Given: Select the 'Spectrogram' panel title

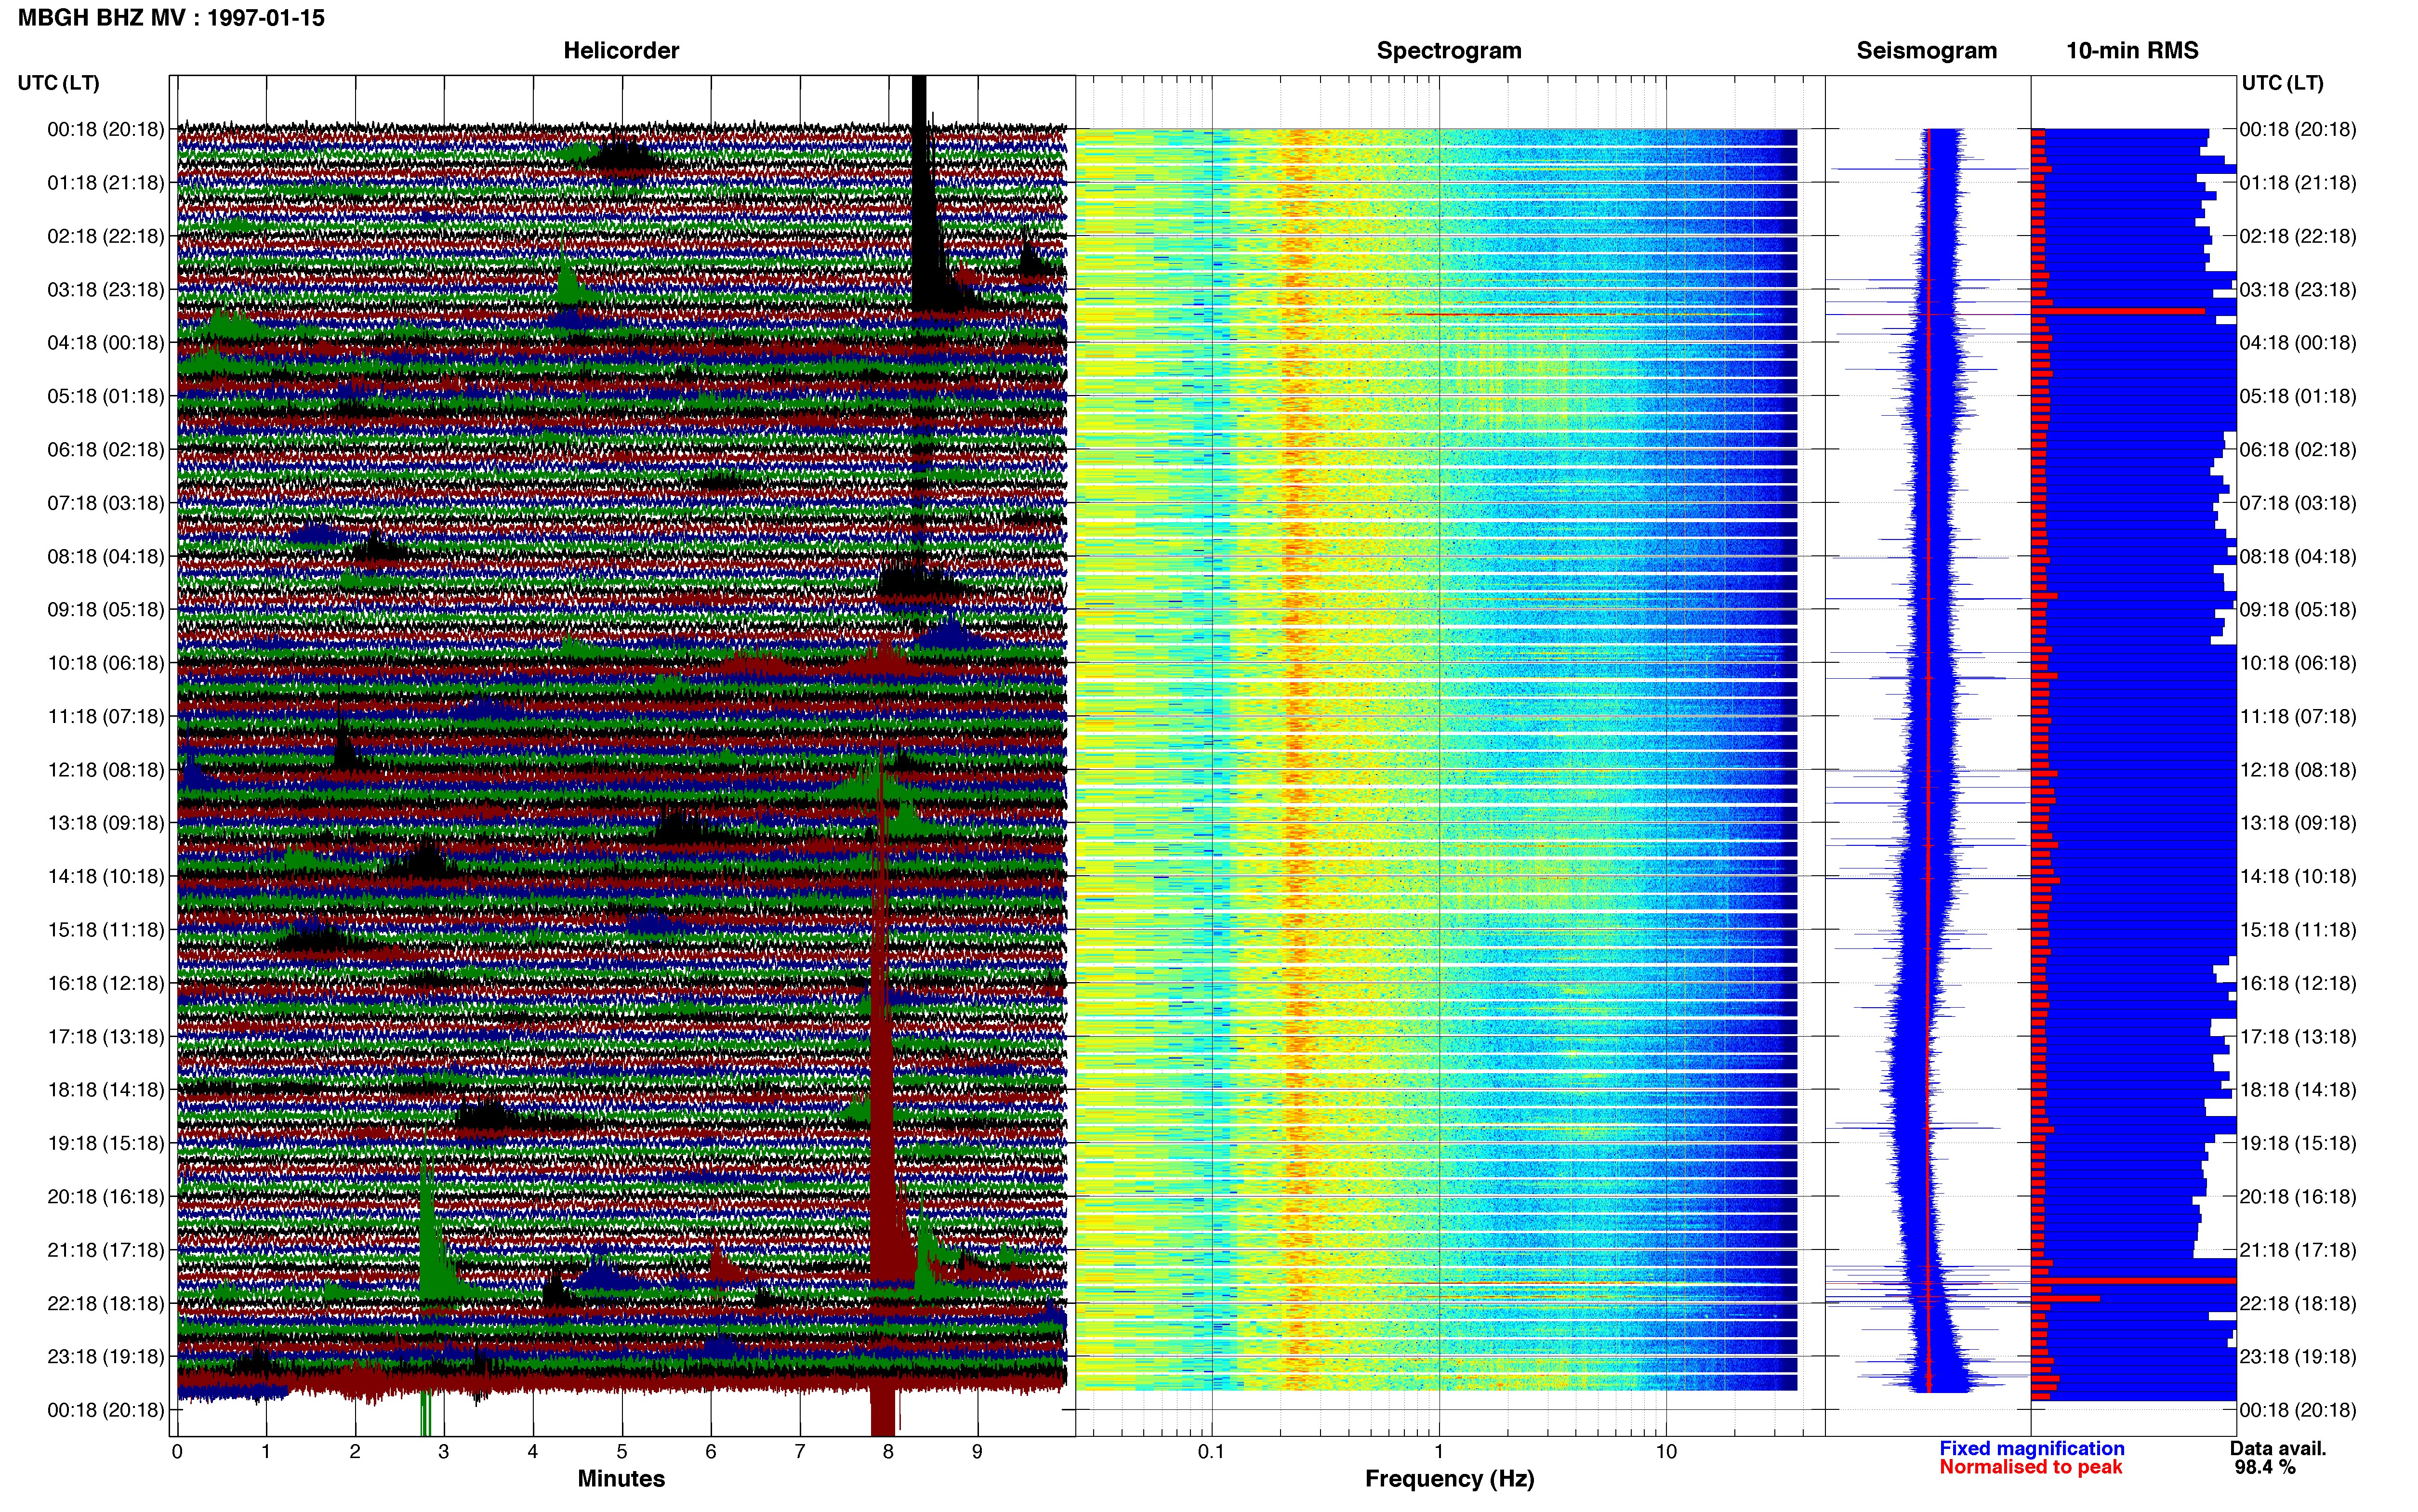Looking at the screenshot, I should [x=1449, y=50].
